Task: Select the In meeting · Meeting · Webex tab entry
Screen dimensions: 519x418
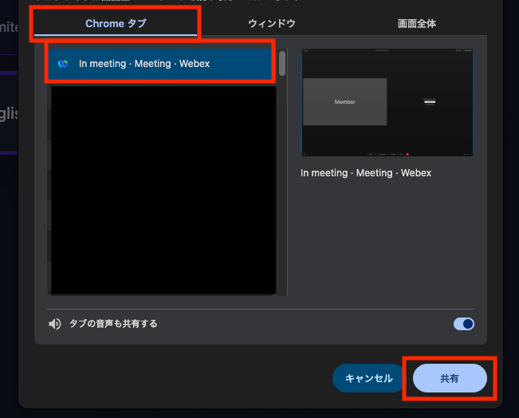Action: 160,64
